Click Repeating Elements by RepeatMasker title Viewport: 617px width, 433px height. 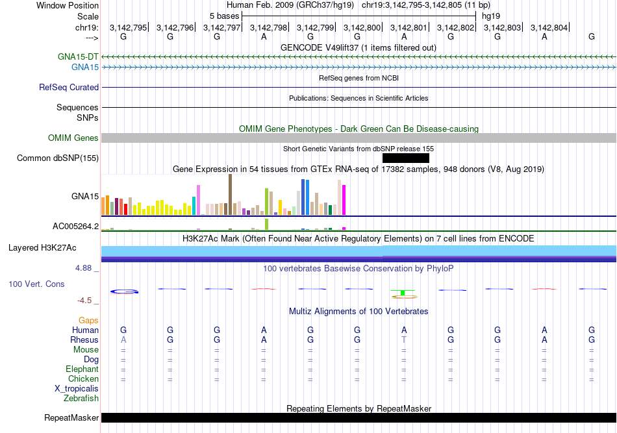tap(359, 408)
